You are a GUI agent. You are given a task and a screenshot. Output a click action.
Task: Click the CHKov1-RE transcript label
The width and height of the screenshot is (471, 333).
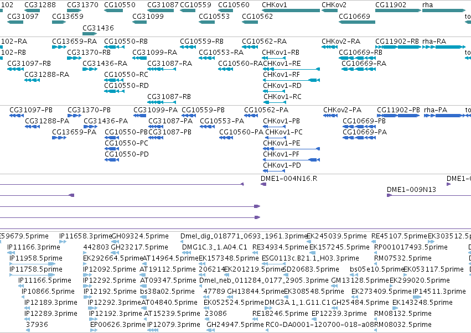pos(282,64)
